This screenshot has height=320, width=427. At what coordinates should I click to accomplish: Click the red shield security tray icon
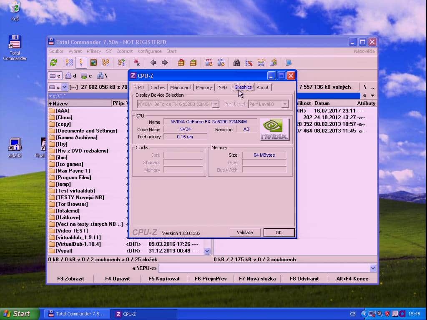click(x=387, y=314)
